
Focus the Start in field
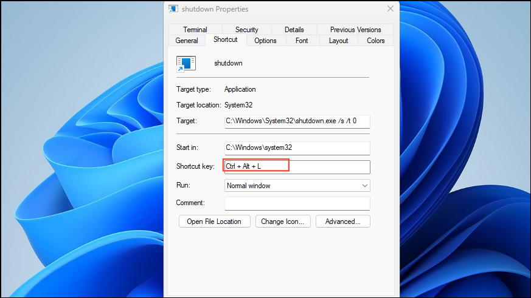click(x=297, y=148)
